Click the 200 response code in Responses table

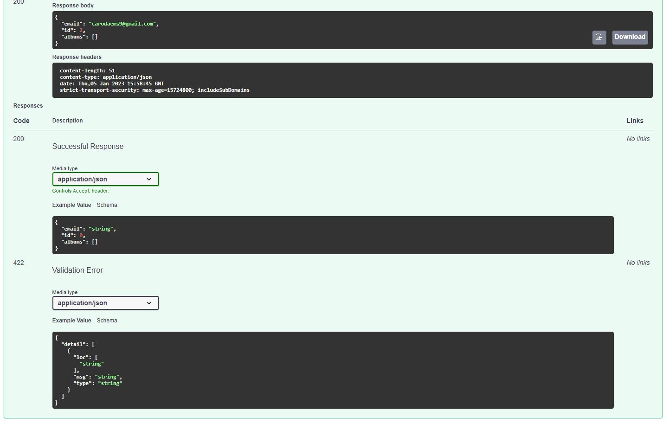[x=19, y=138]
